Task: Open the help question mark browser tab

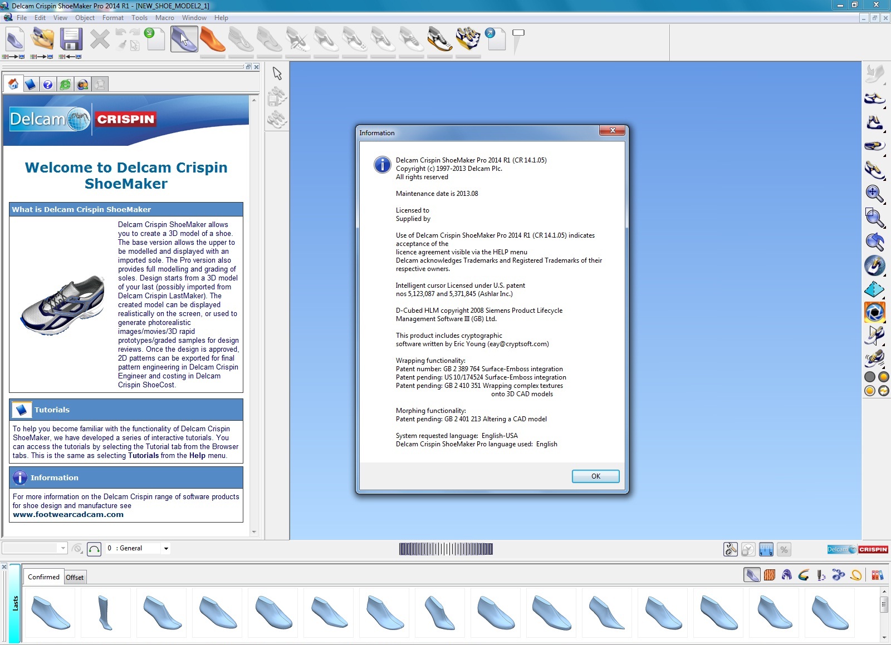Action: pos(48,84)
